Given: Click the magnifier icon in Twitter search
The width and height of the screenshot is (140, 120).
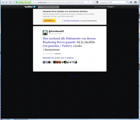Looking at the screenshot, I should point(58,7).
